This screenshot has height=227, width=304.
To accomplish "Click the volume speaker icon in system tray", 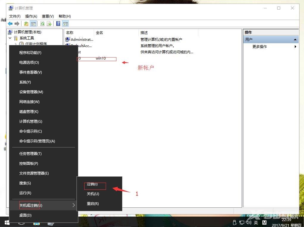I will (249, 223).
